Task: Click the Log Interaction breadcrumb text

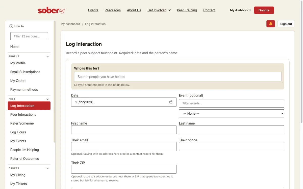Action: click(95, 24)
